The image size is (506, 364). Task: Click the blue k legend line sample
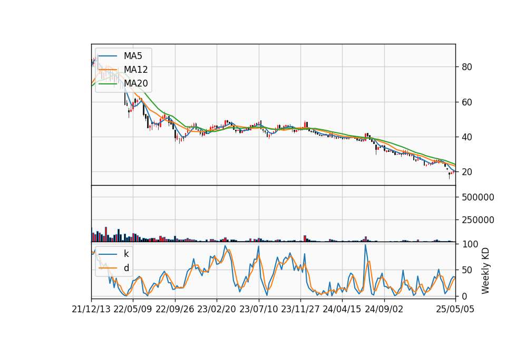point(108,254)
